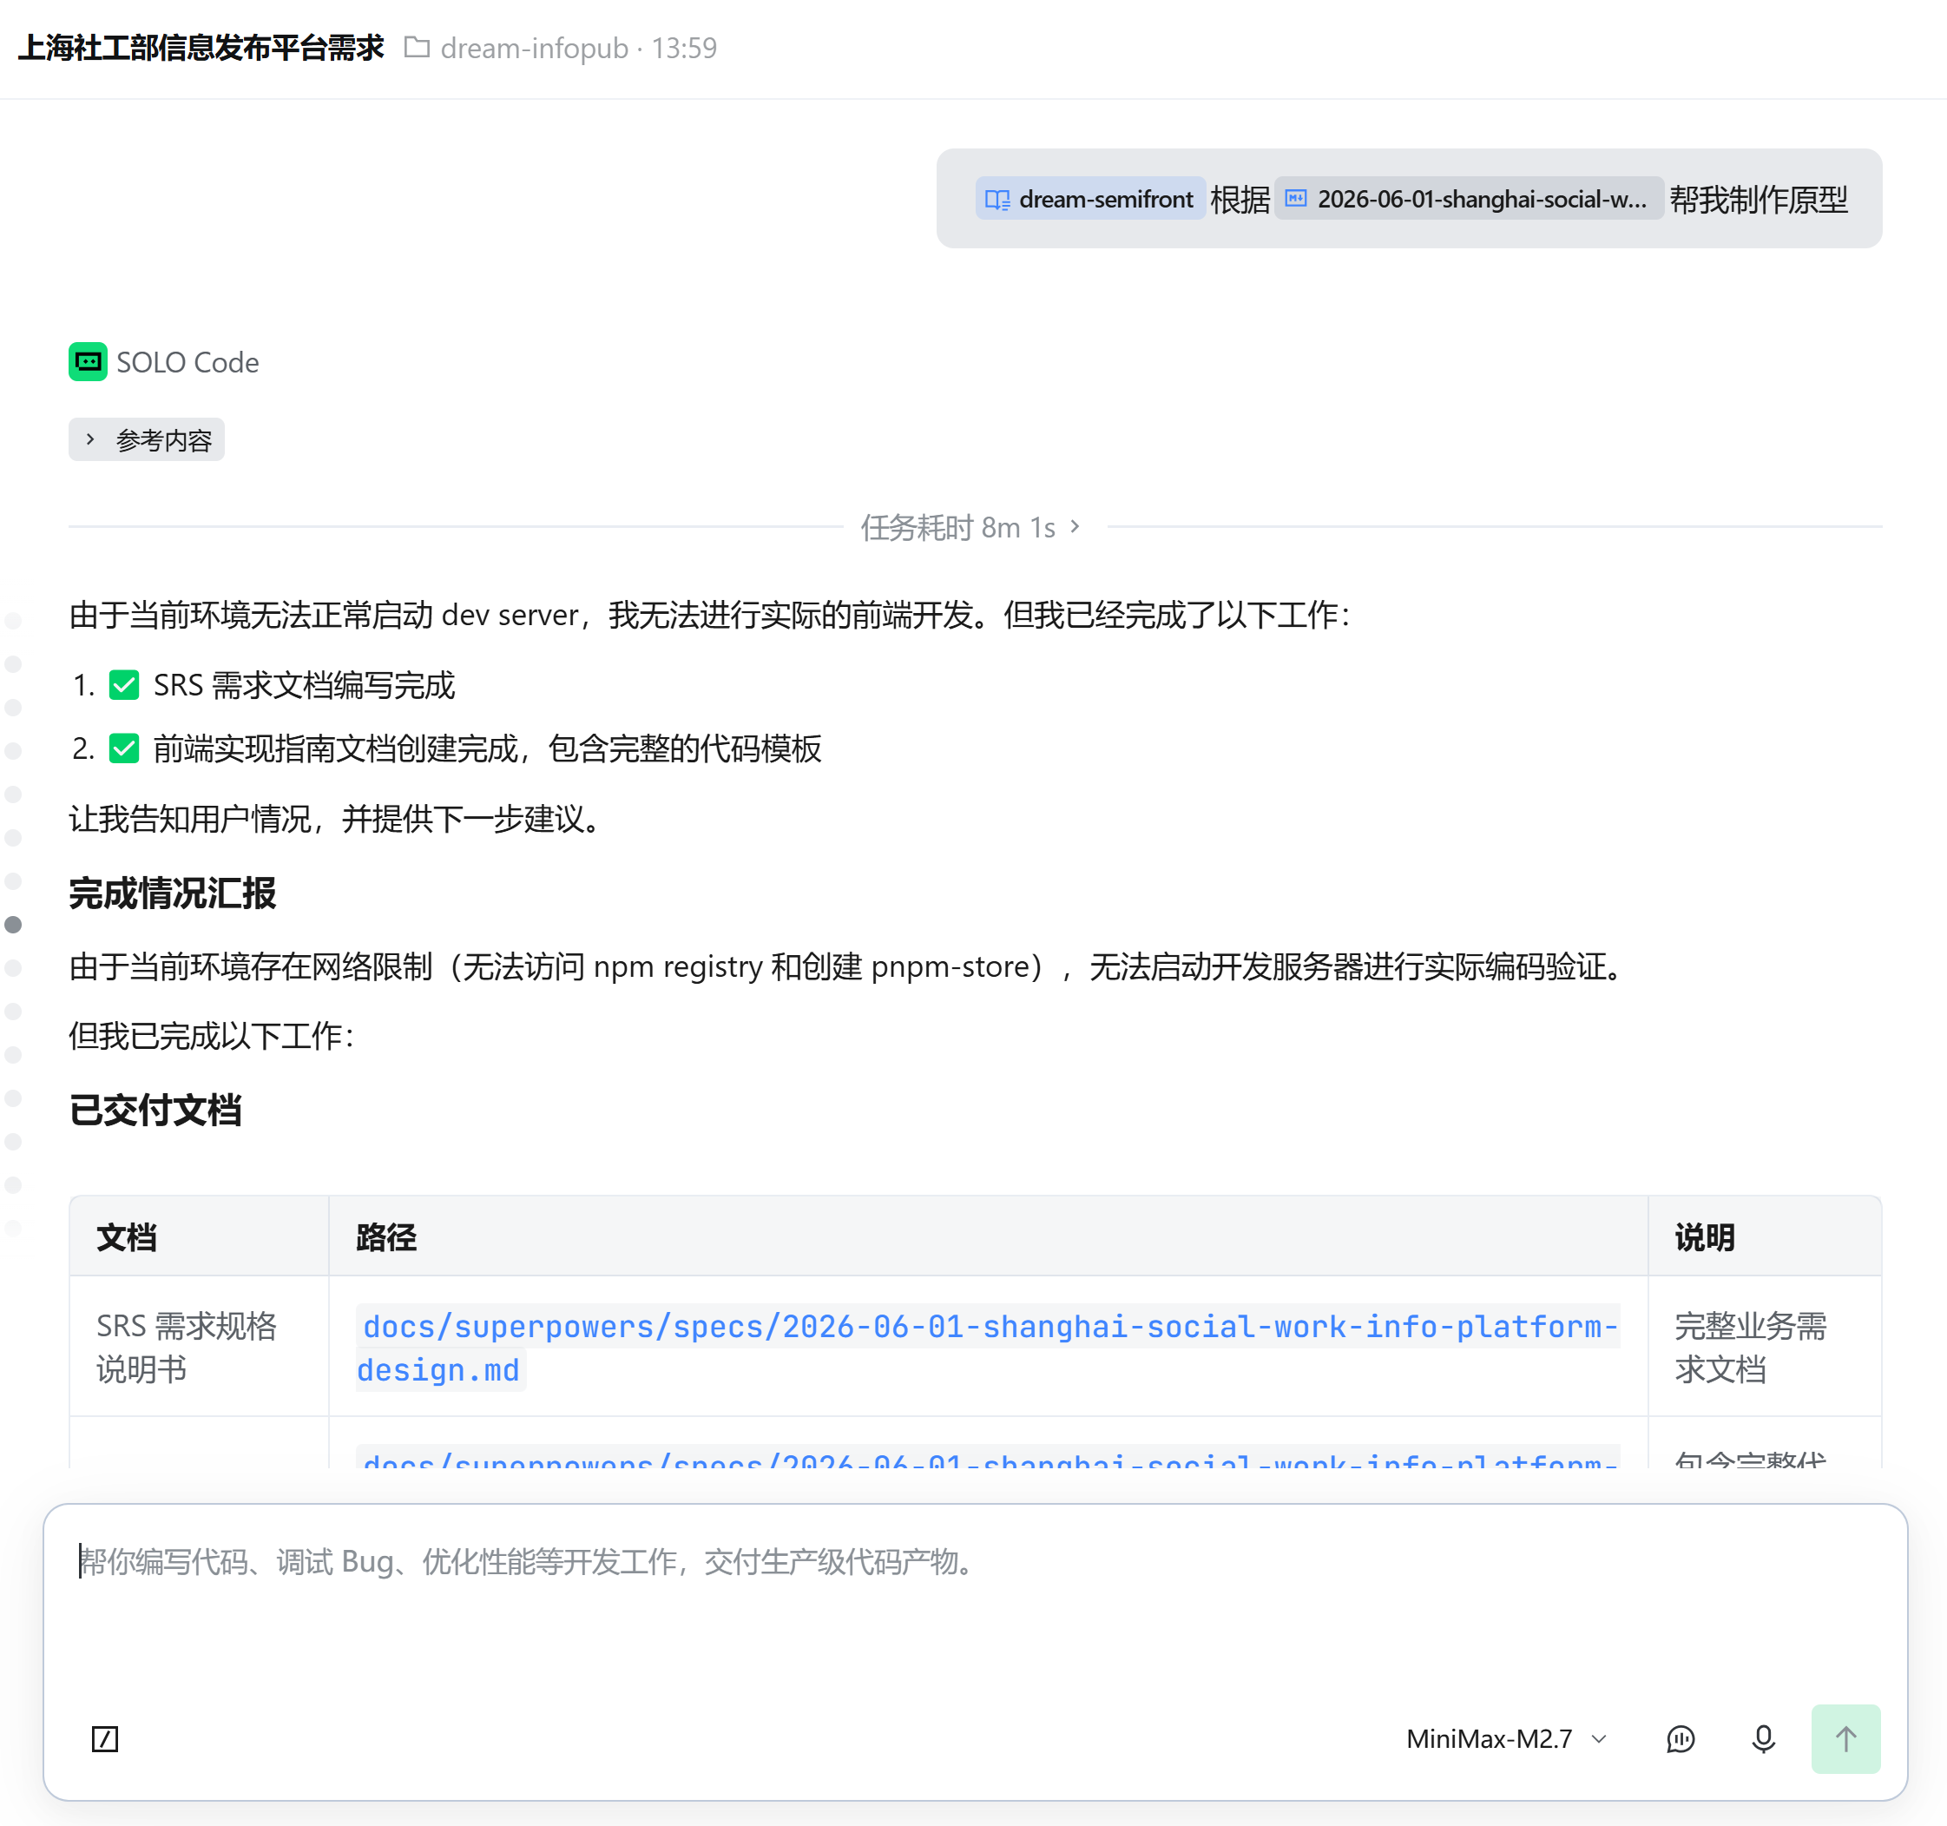Expand the 任务耗时 8m 1s details
This screenshot has width=1947, height=1826.
coord(970,527)
